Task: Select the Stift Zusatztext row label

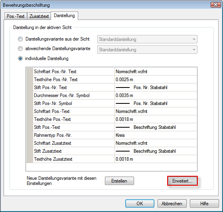Action: point(74,151)
